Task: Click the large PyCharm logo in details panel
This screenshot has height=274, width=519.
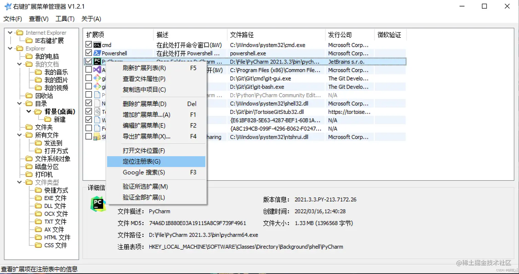Action: (x=98, y=204)
